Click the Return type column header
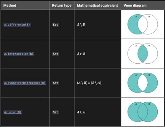165x127 pixels. (x=62, y=6)
